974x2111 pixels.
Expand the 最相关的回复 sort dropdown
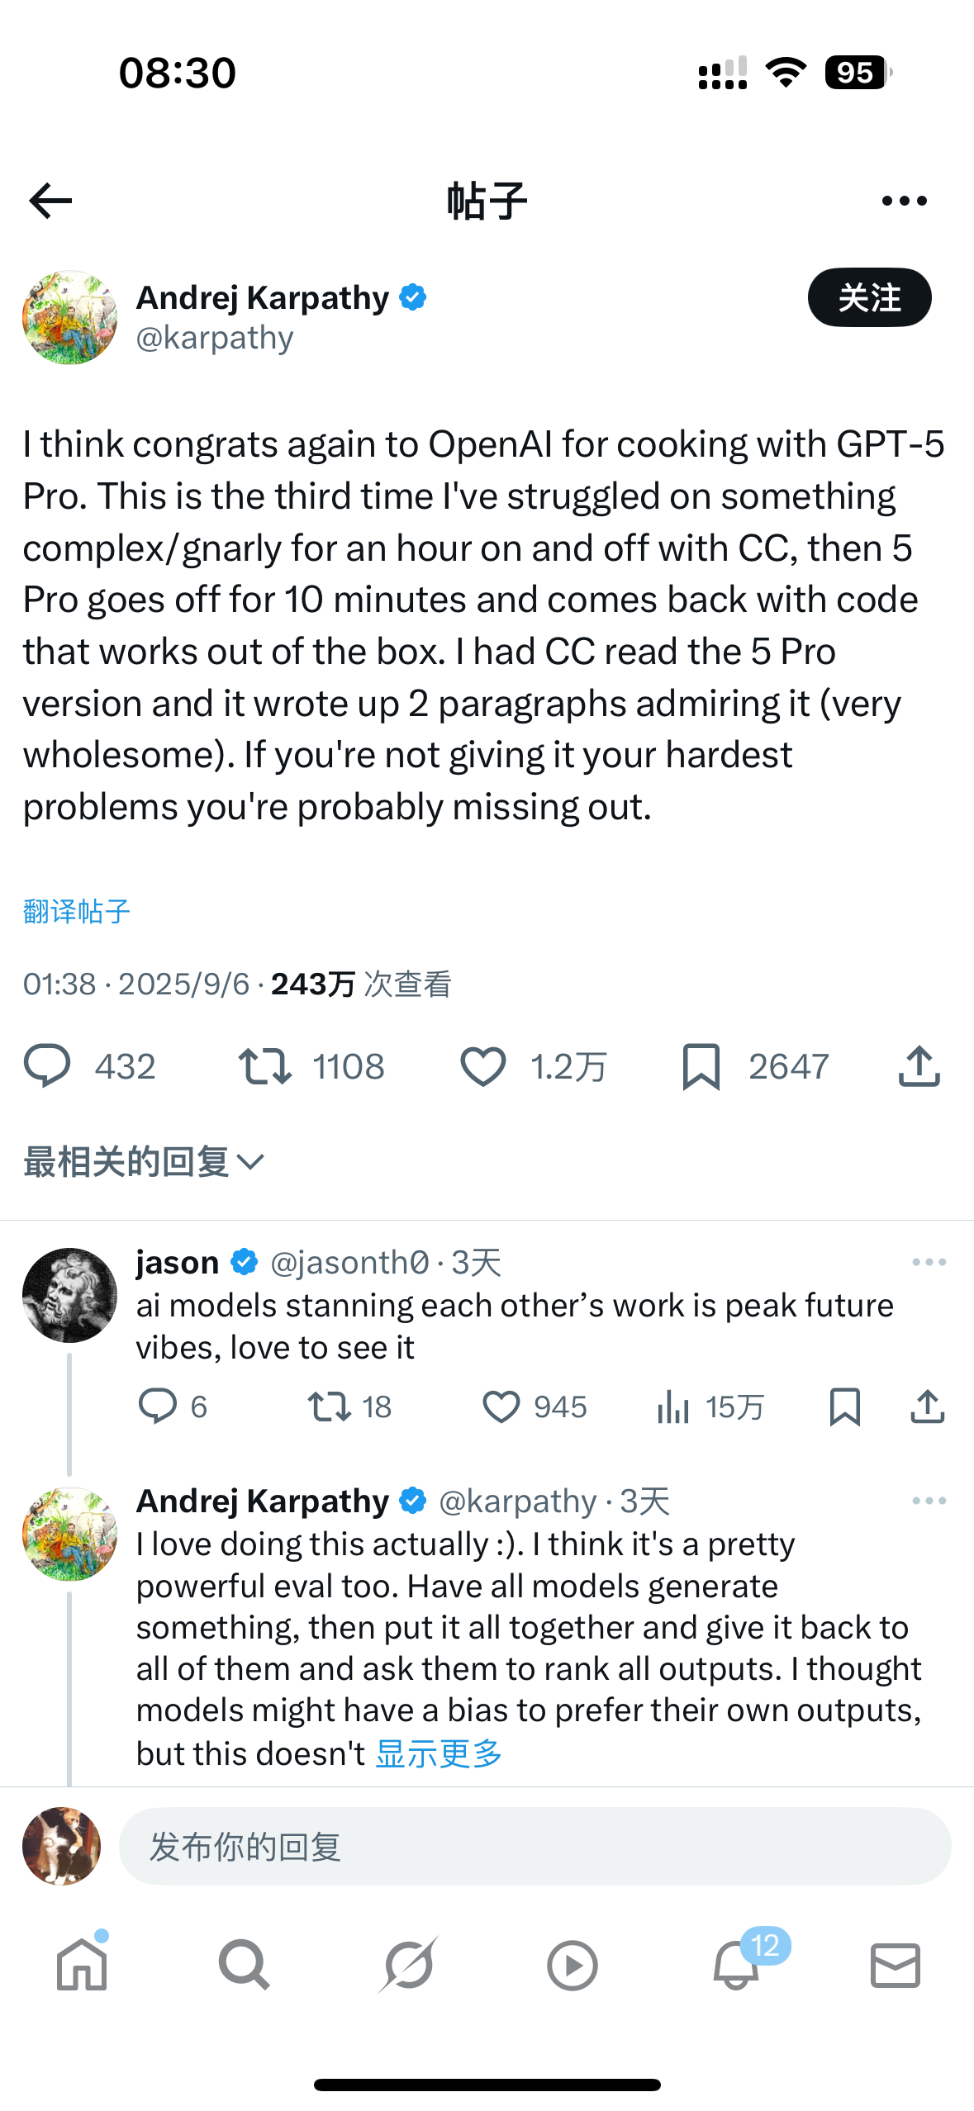tap(144, 1162)
